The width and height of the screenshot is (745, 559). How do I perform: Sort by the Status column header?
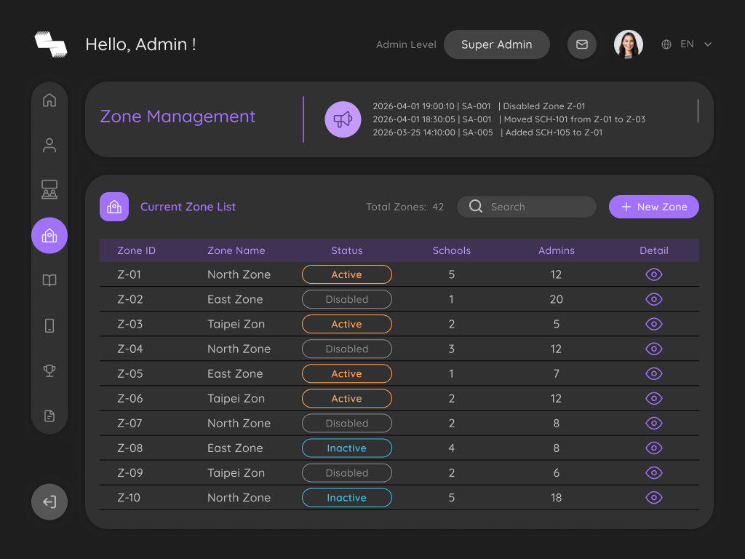(x=347, y=250)
